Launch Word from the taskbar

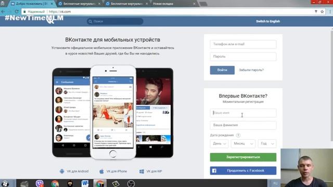85,183
